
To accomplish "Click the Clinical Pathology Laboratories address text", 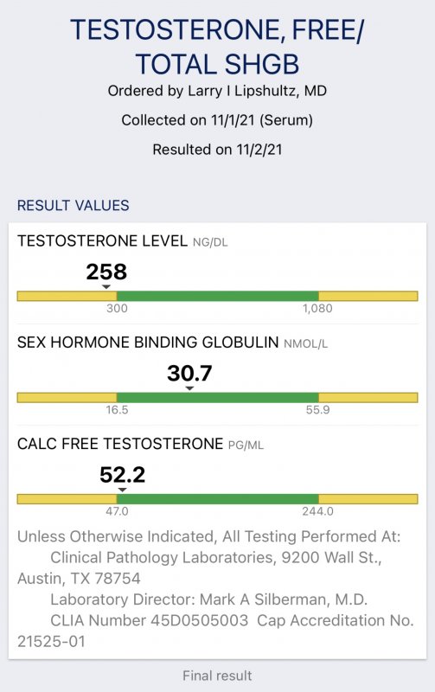I will pos(200,567).
